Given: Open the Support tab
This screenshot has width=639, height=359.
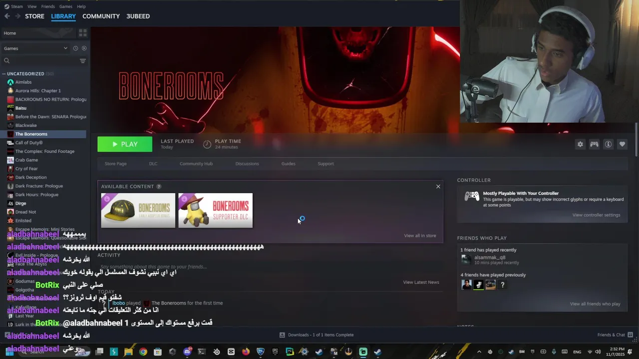Looking at the screenshot, I should pos(325,164).
